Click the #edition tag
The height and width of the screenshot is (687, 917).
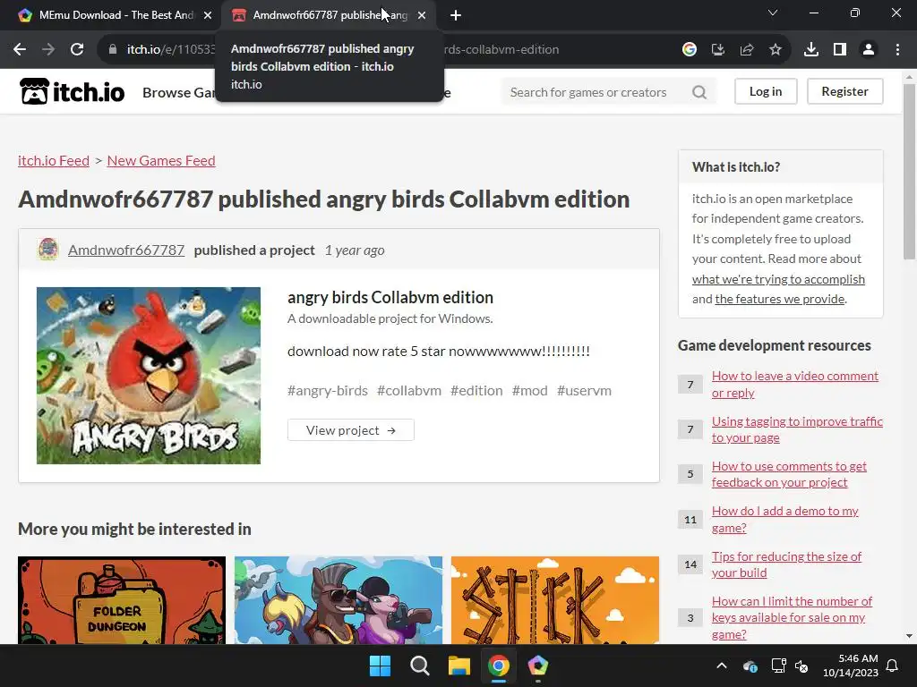[476, 390]
